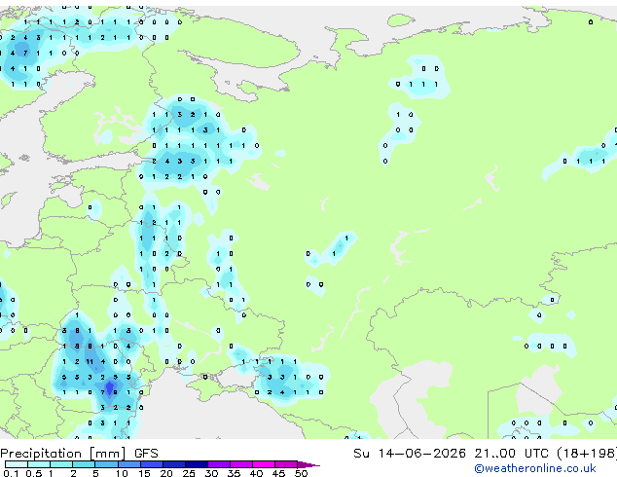
Task: Select the 0.5–1 mm legend color swatch
Action: pos(39,464)
